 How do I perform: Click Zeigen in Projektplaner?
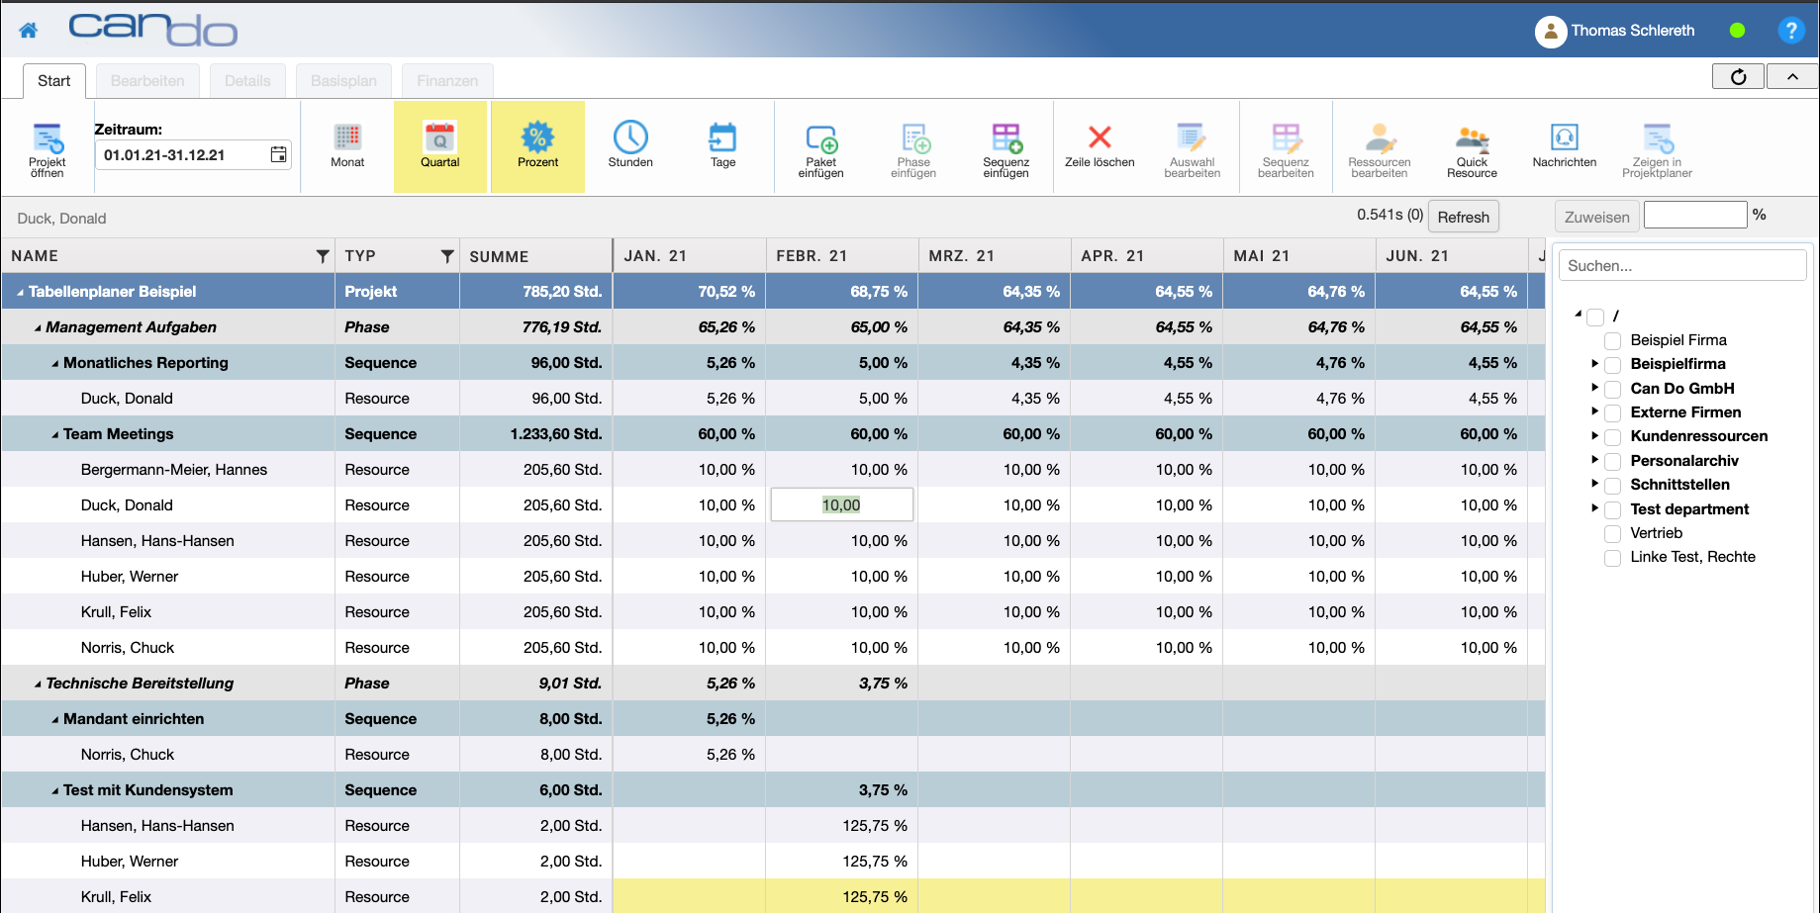coord(1657,150)
